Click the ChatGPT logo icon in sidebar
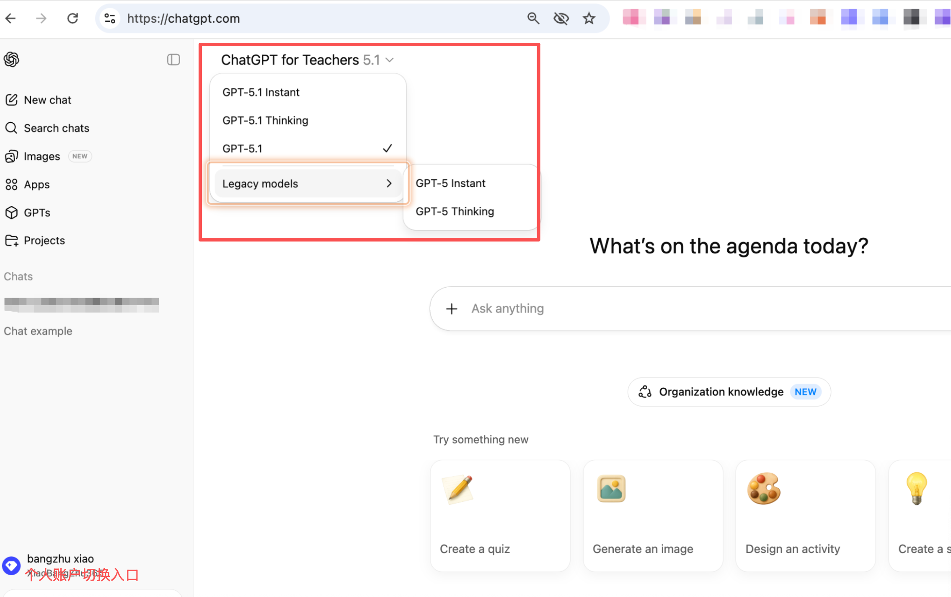This screenshot has width=951, height=597. click(x=12, y=60)
